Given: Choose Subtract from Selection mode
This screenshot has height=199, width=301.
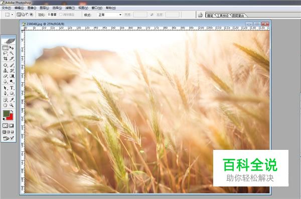Looking at the screenshot, I should (x=27, y=15).
